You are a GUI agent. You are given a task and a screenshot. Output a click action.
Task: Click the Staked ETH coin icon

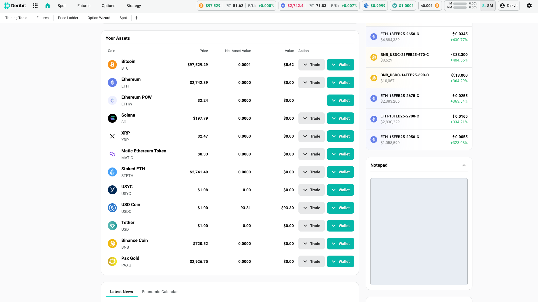tap(112, 172)
